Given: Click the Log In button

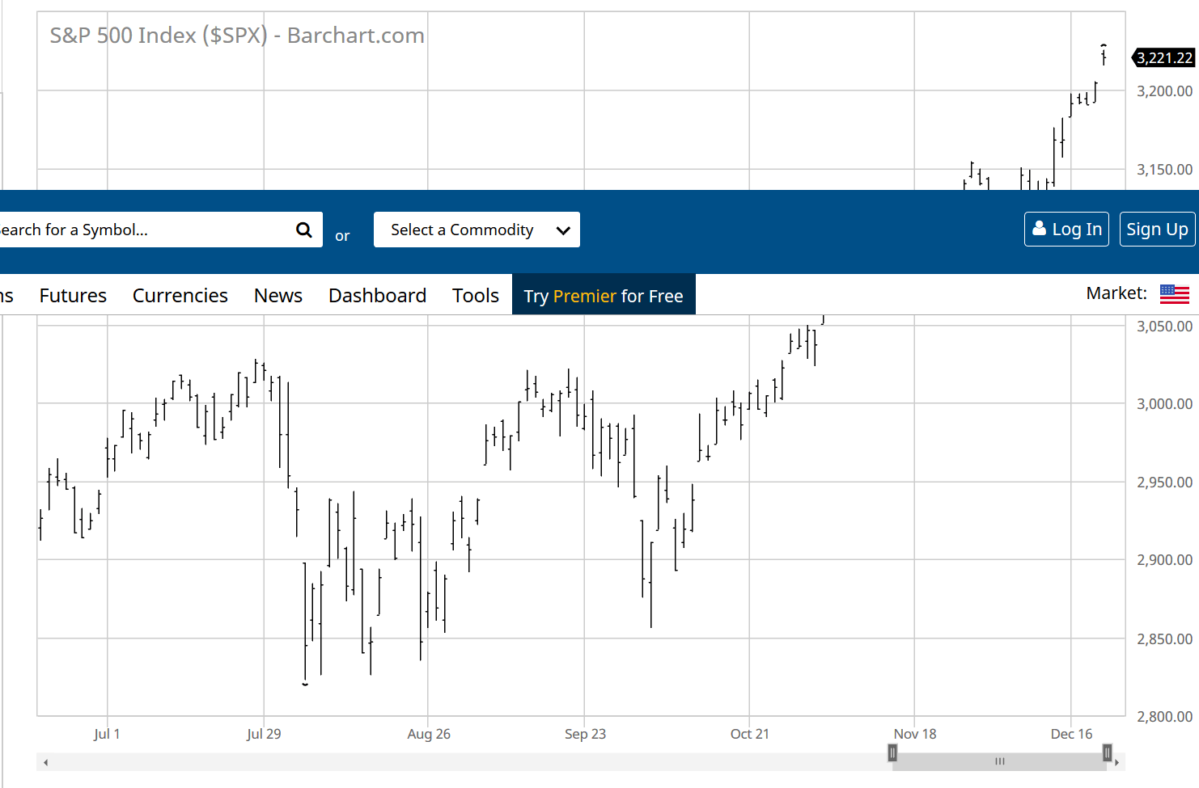Looking at the screenshot, I should tap(1066, 229).
